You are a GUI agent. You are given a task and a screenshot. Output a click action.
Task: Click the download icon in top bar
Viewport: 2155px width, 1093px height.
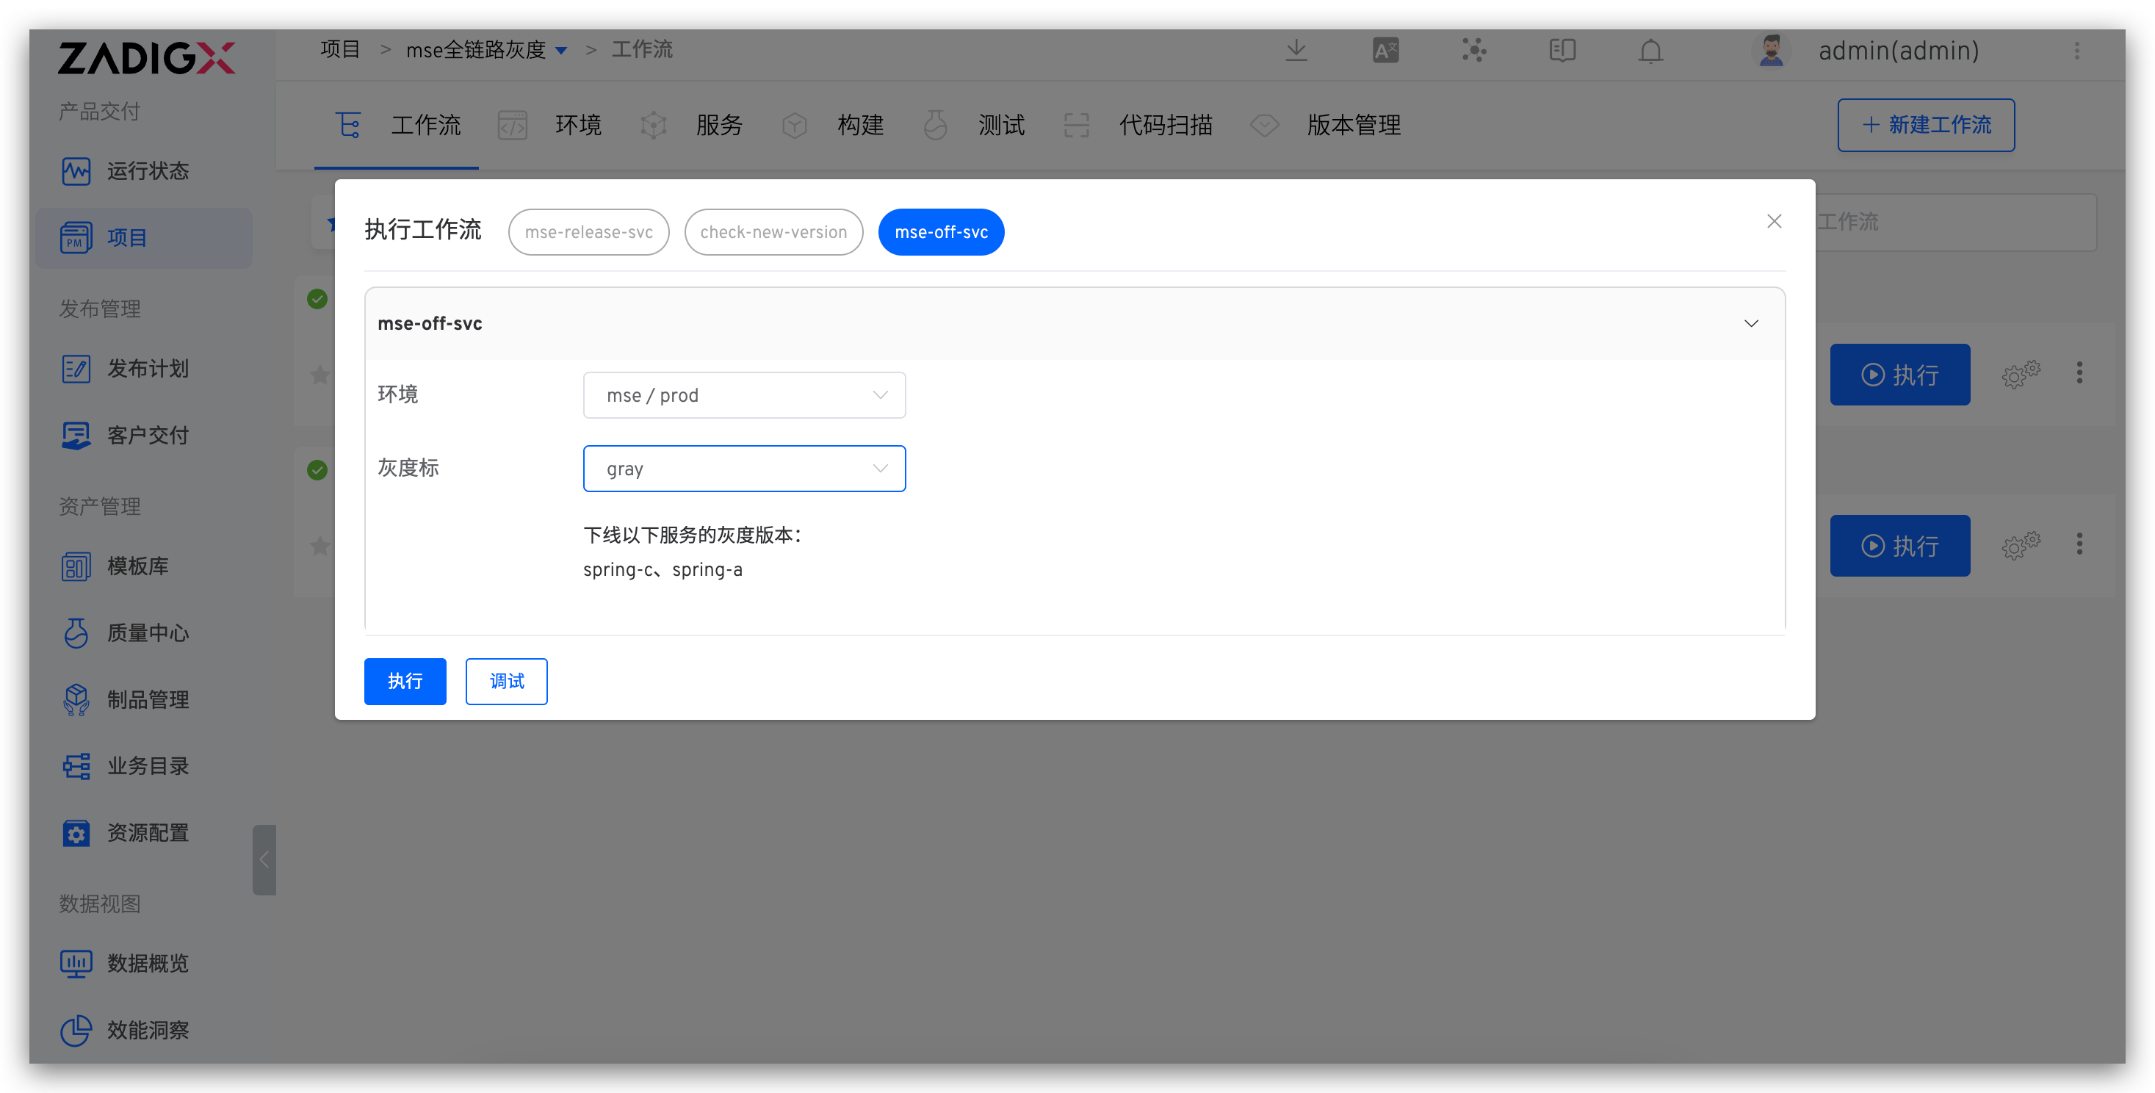coord(1296,51)
